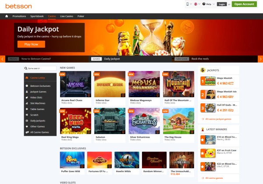Select the Casino tab

pos(52,16)
